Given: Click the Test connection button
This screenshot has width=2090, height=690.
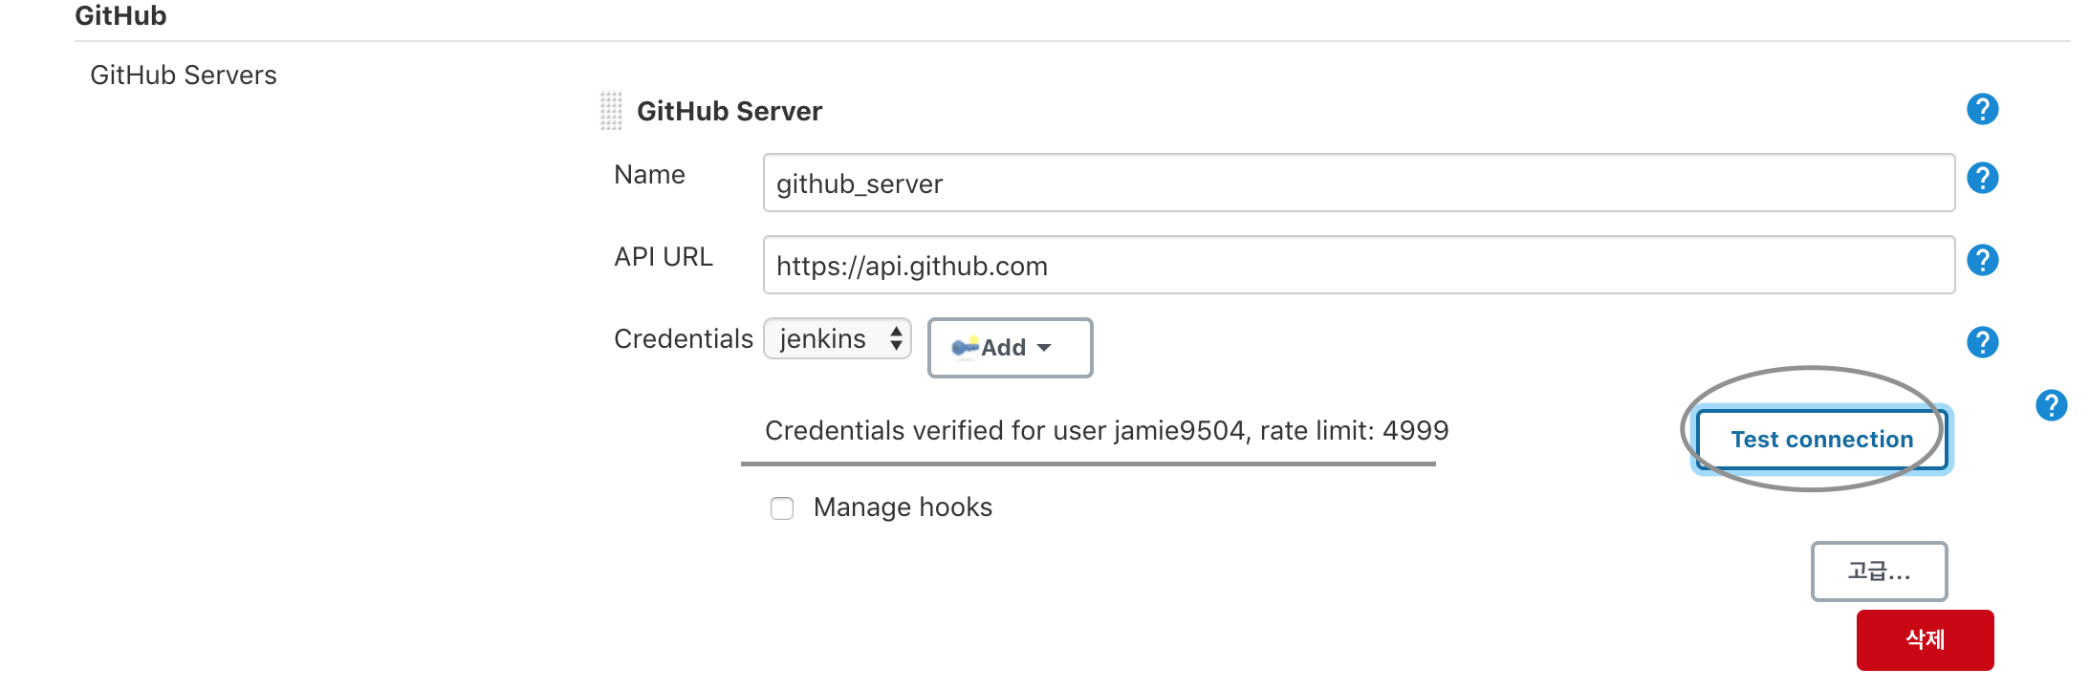Looking at the screenshot, I should (1821, 440).
